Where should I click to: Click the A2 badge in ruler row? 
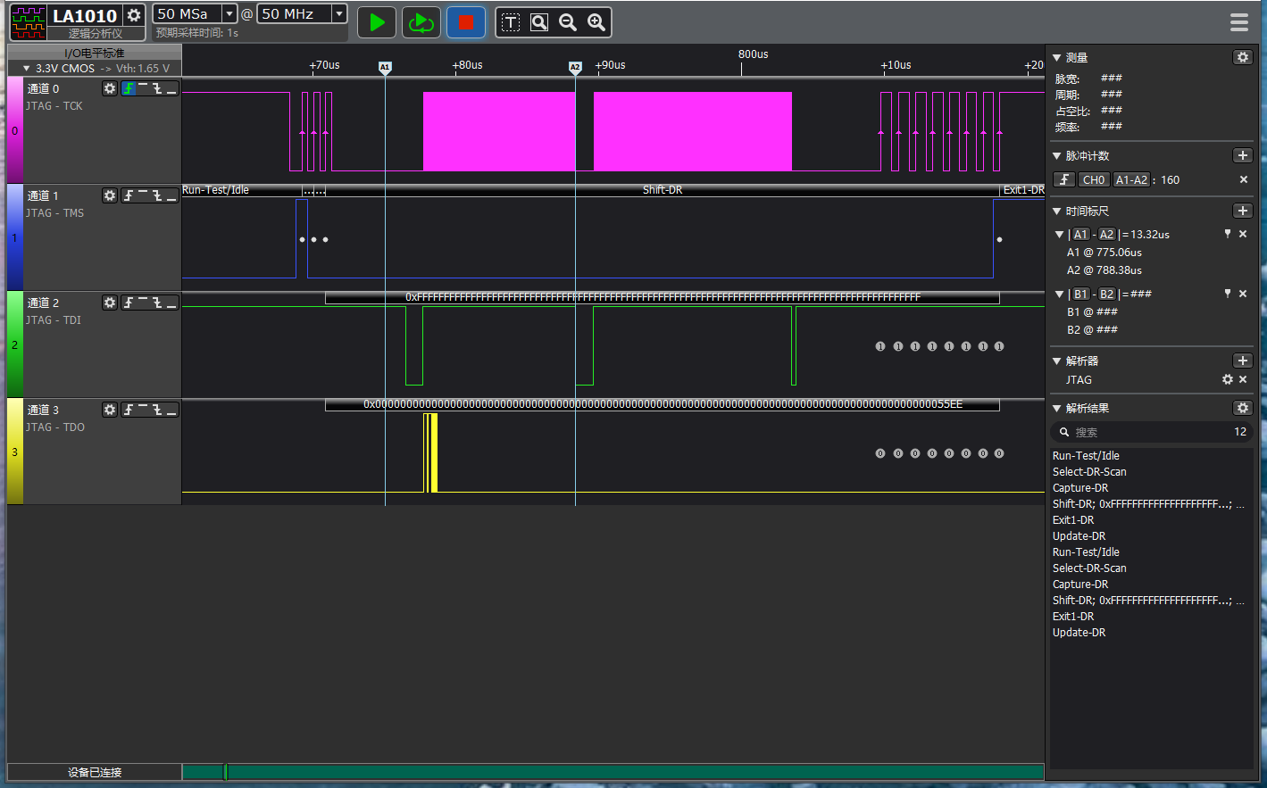point(1106,234)
